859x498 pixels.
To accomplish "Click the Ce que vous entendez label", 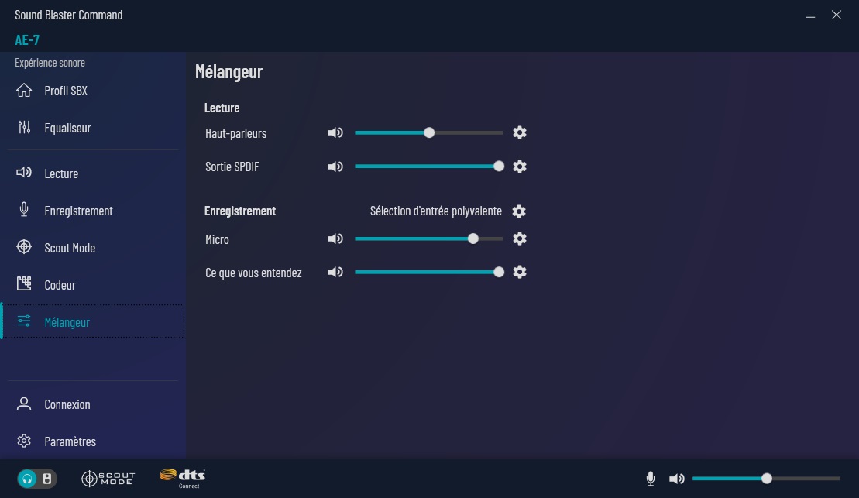I will click(253, 273).
